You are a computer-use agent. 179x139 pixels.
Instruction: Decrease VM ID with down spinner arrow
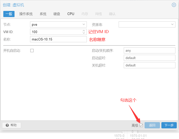[84, 33]
